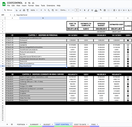Toggle Closed checkbox for Traductoras row
This screenshot has width=132, height=127.
(128, 101)
